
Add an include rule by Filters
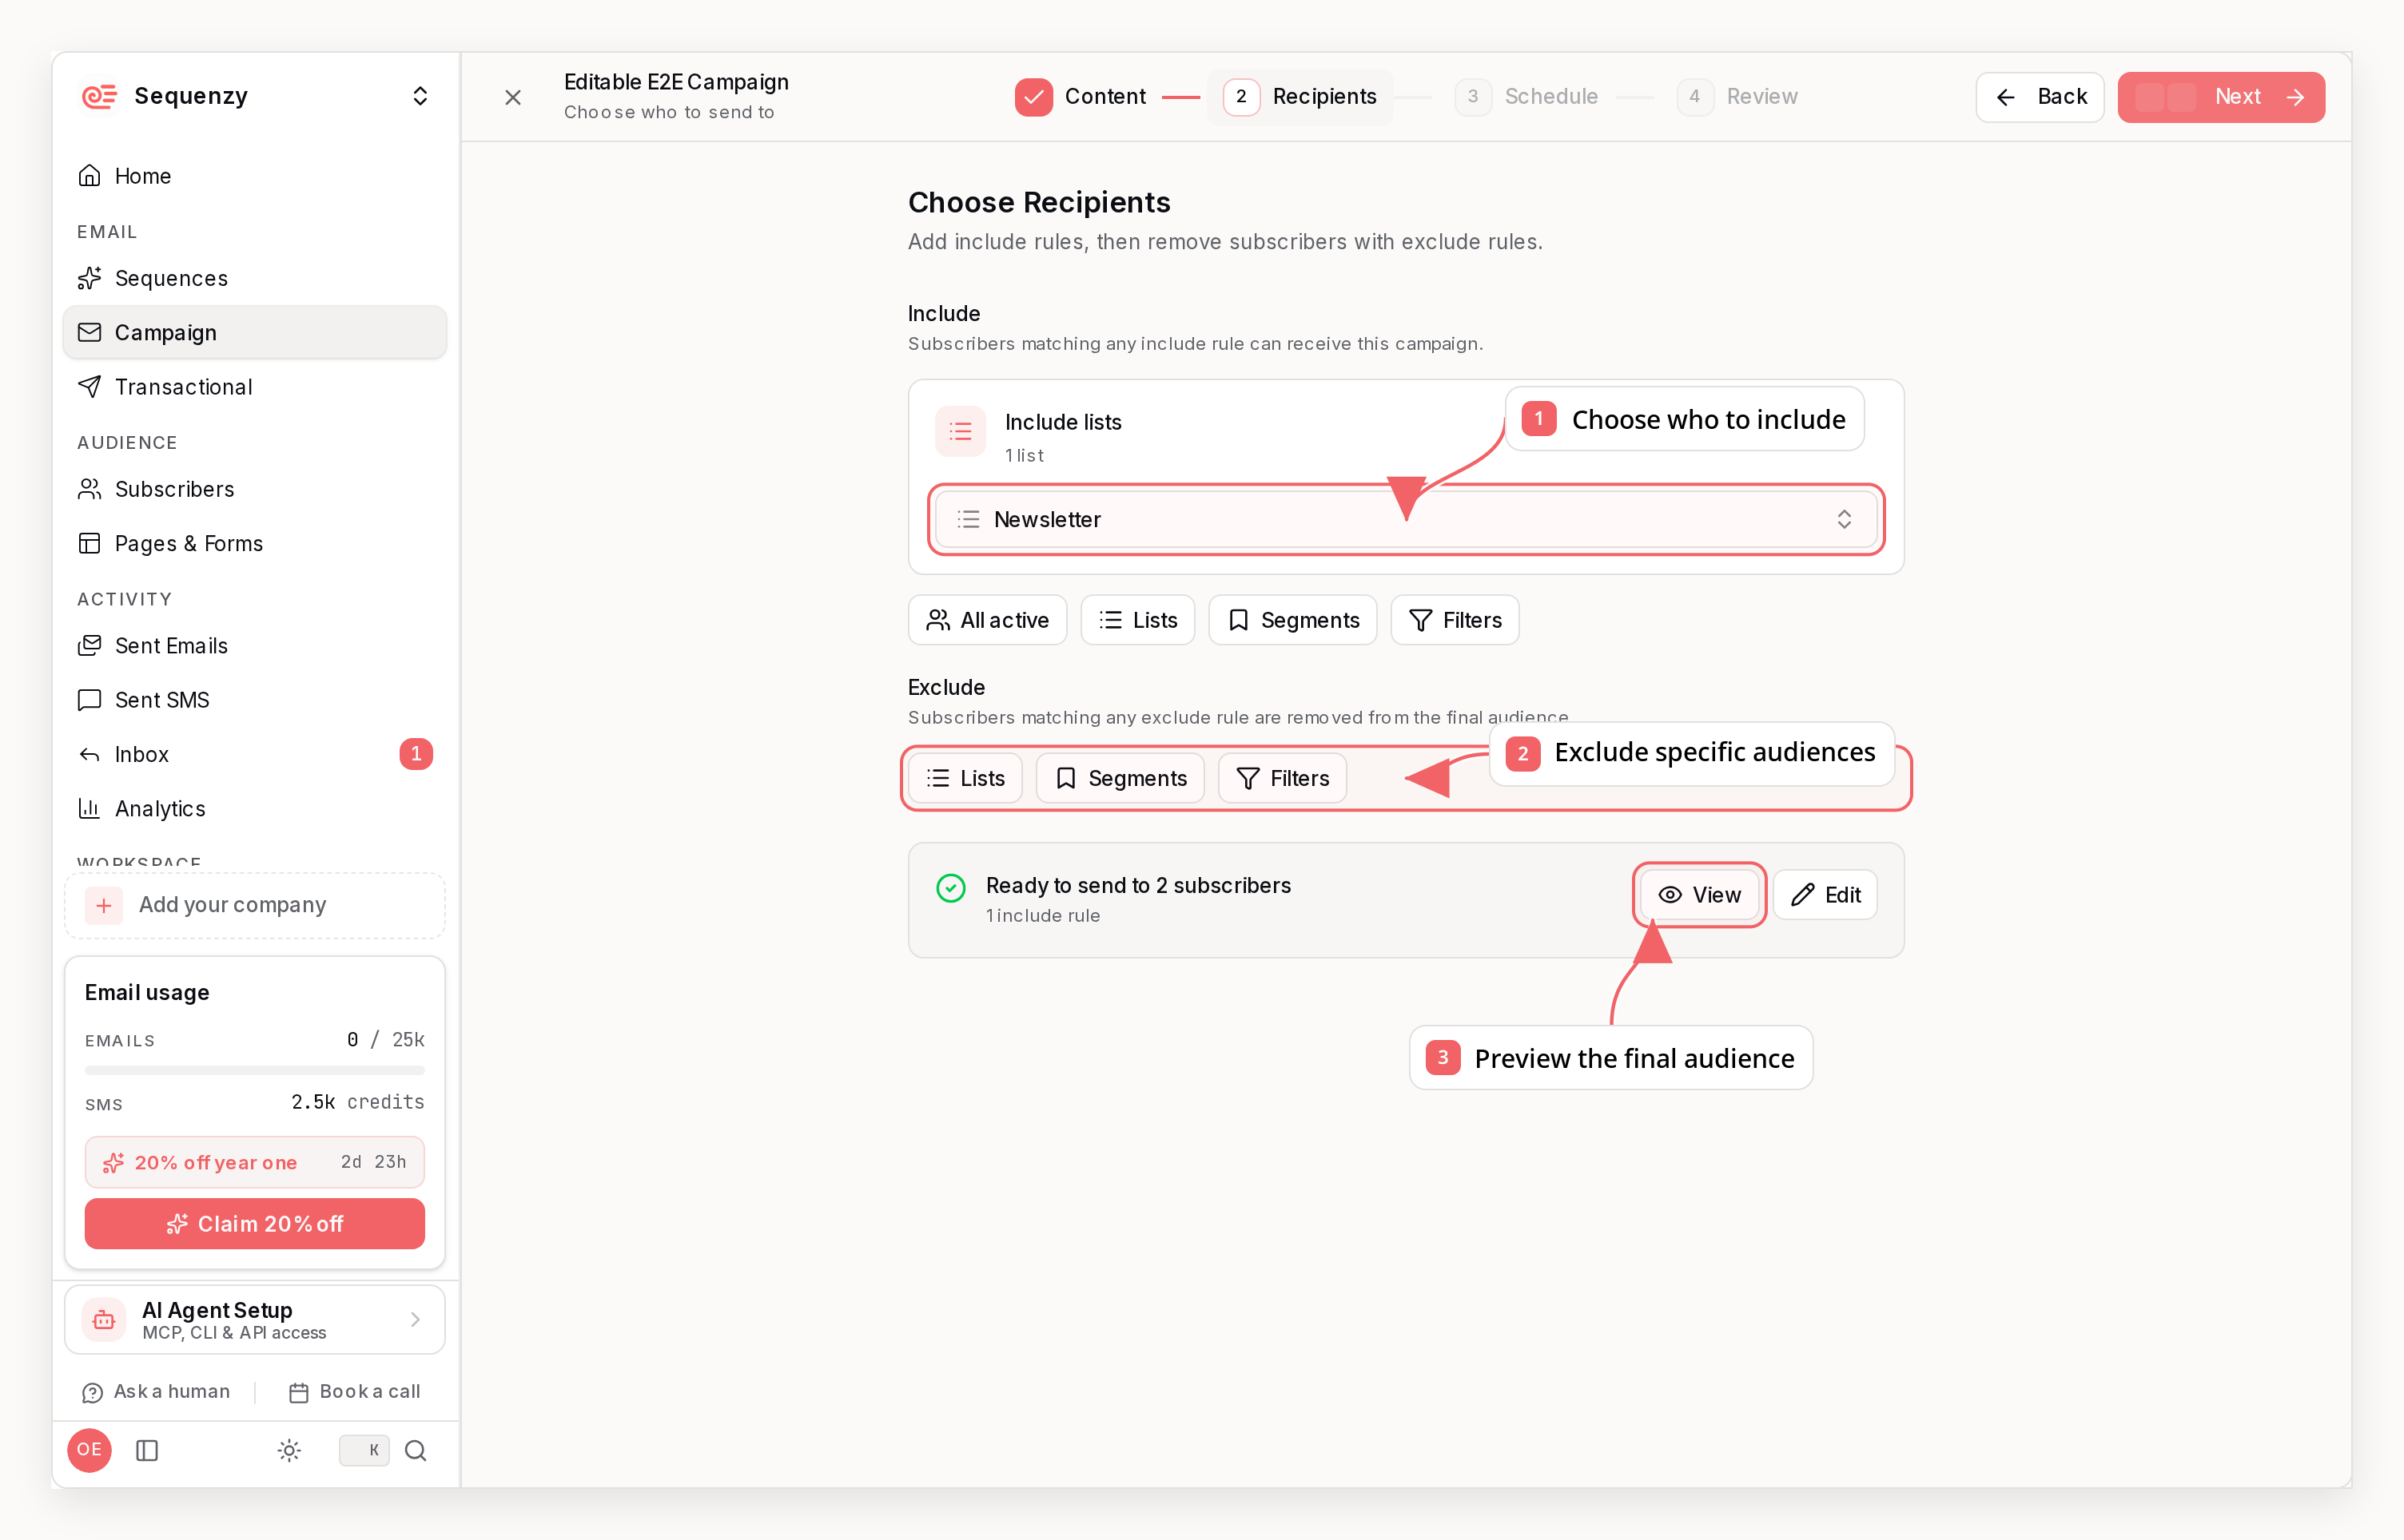[1455, 620]
